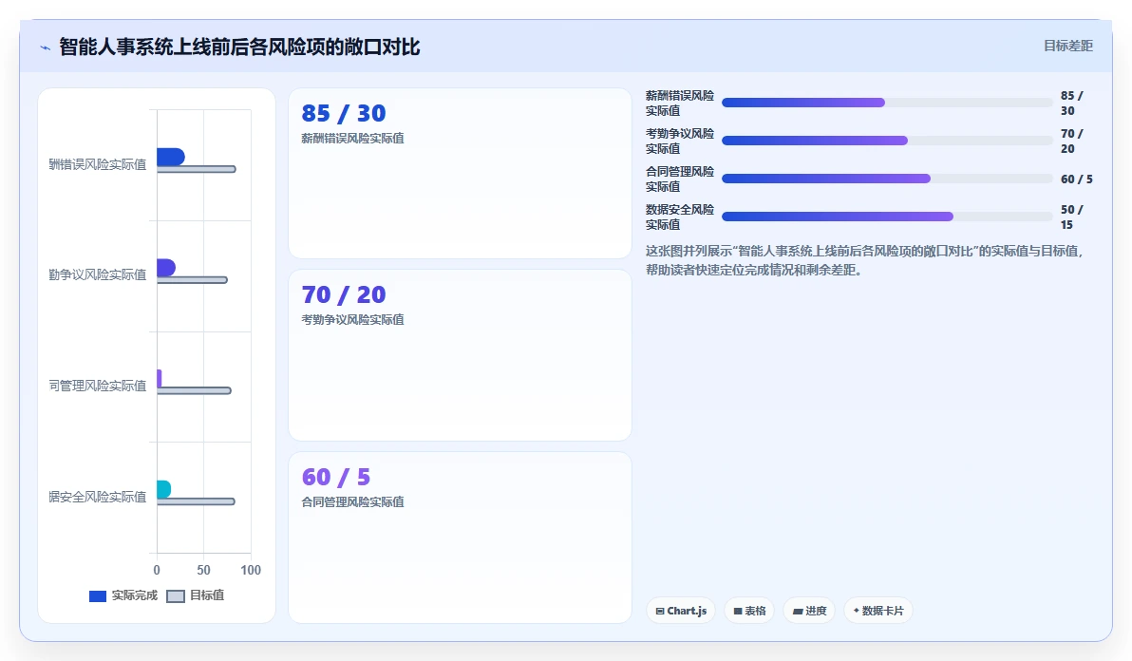Image resolution: width=1132 pixels, height=661 pixels.
Task: Click the 据安全风险实际值 chart axis label
Action: click(98, 497)
